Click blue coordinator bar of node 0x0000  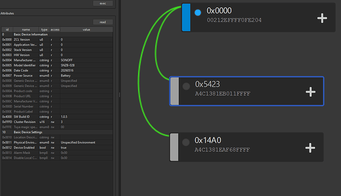(186, 17)
